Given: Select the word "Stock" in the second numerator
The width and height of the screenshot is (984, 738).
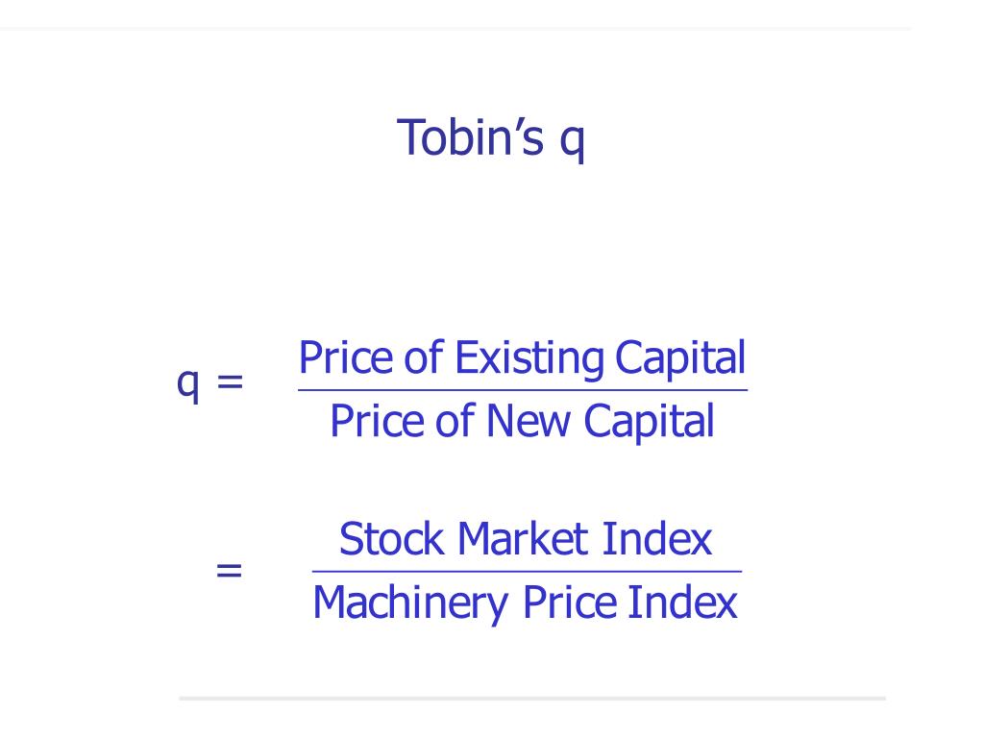Looking at the screenshot, I should tap(392, 539).
